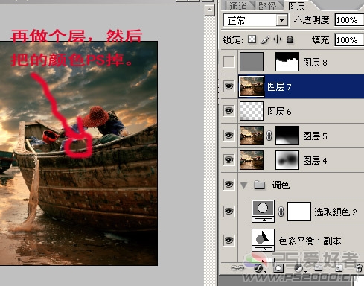Click the lock all padlock icon
364x286 pixels.
coord(290,39)
